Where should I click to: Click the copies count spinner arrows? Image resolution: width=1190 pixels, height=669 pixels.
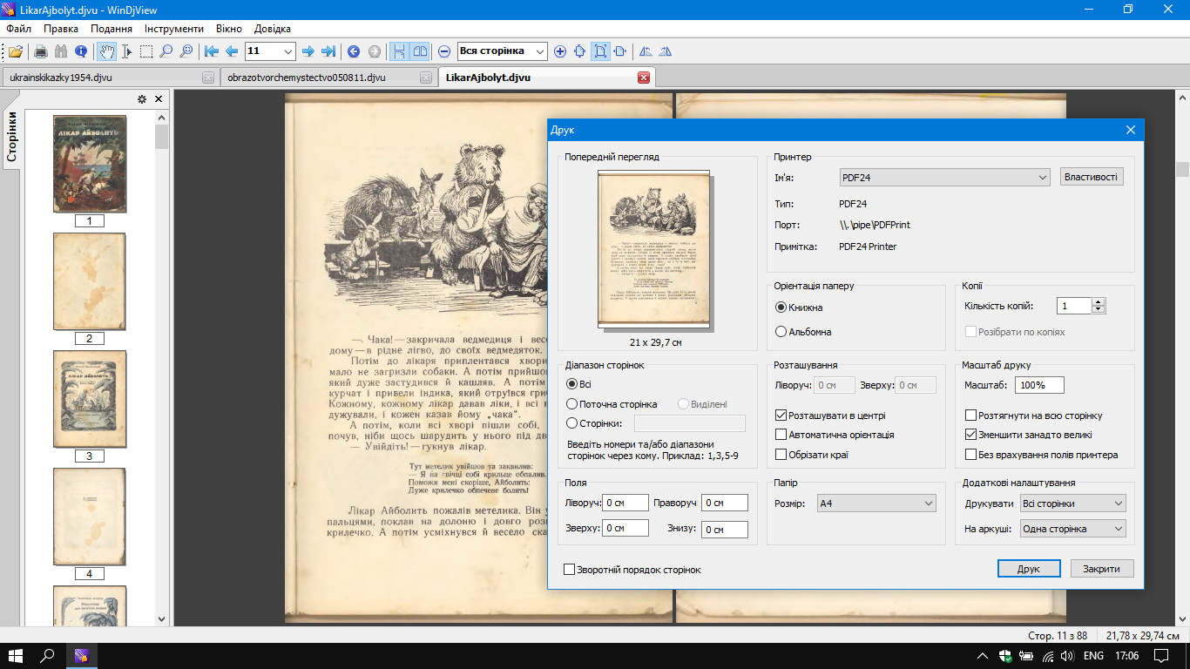1099,306
